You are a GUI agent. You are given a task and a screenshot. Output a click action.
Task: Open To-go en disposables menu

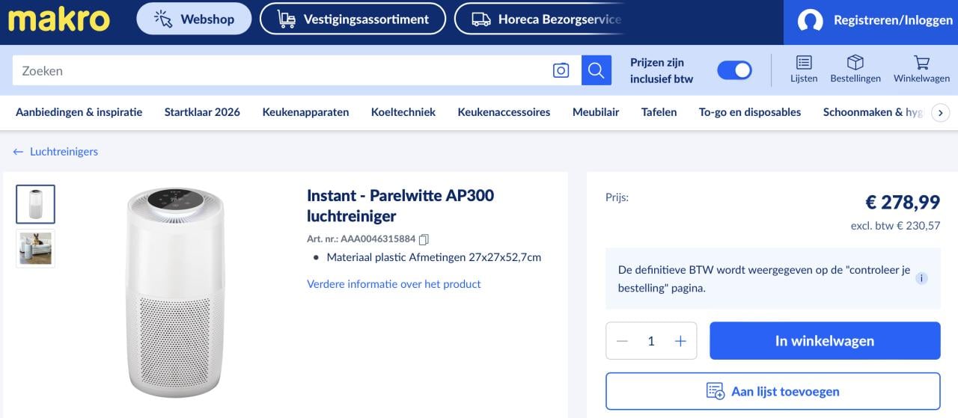tap(750, 112)
